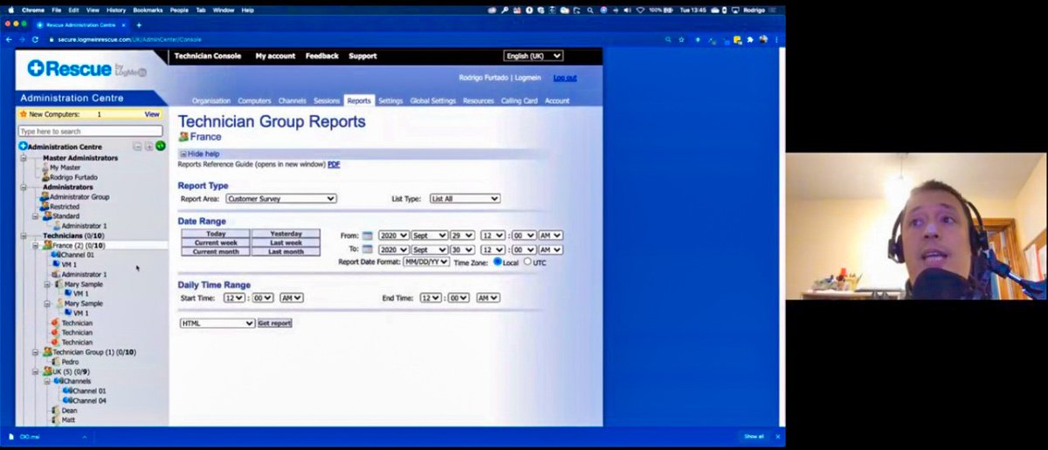Screen dimensions: 1048x450
Task: Click Show all in downloads bar
Action: pyautogui.click(x=754, y=436)
